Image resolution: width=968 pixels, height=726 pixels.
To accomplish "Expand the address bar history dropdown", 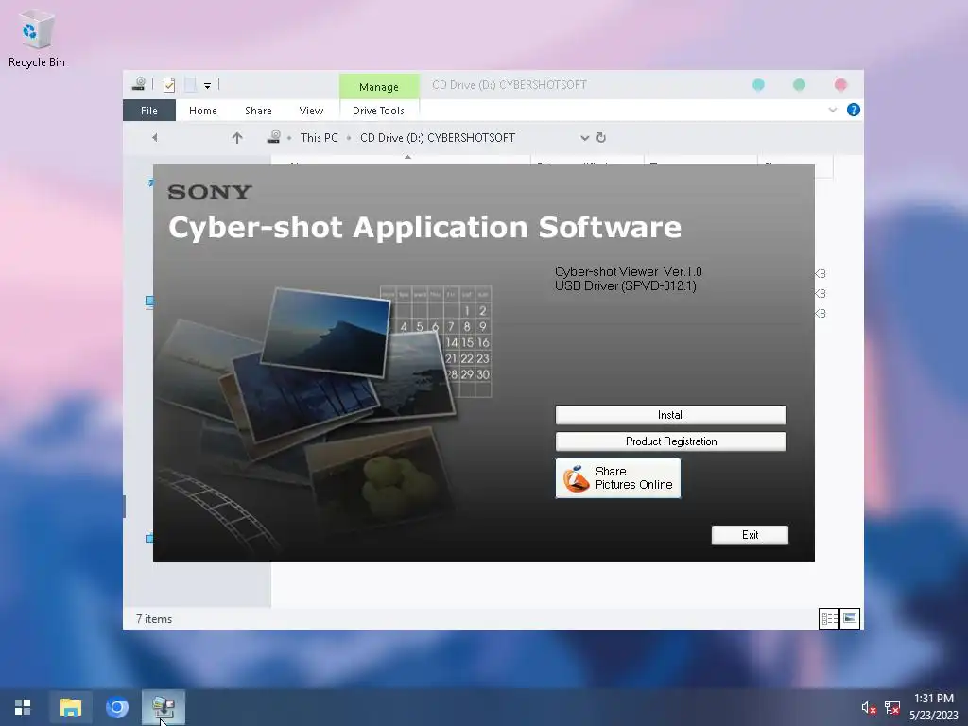I will click(x=584, y=138).
